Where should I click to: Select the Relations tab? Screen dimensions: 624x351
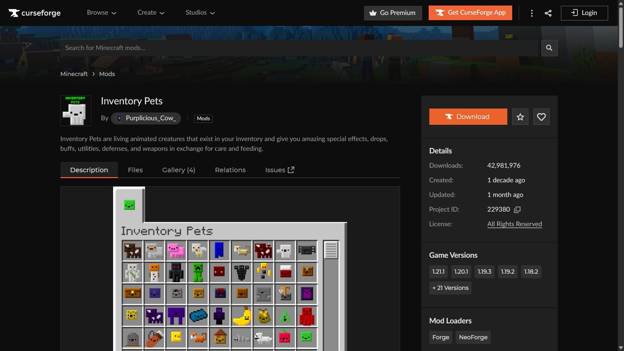point(230,170)
